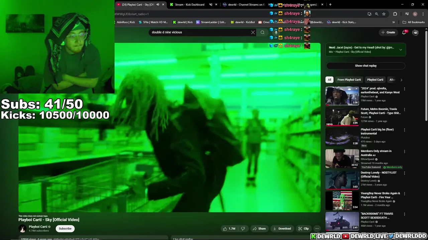Open YouTube notifications bell
Viewport: 428px width, 240px height.
[x=404, y=32]
